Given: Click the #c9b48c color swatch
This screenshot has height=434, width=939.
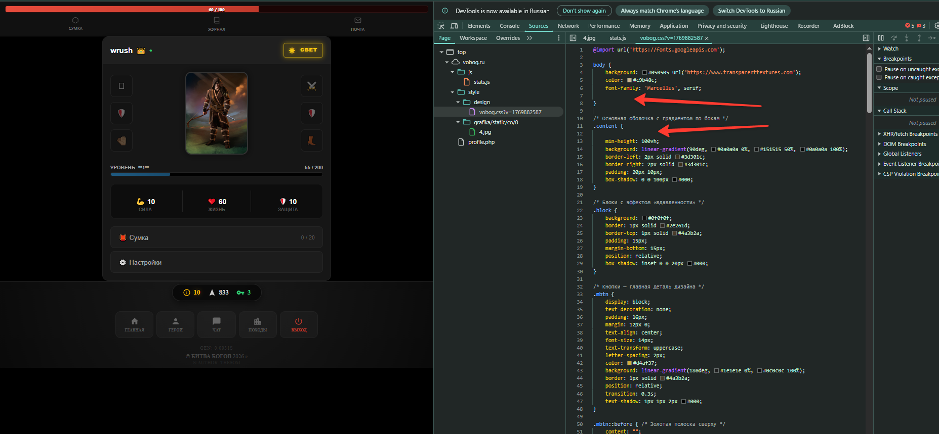Looking at the screenshot, I should click(x=629, y=80).
